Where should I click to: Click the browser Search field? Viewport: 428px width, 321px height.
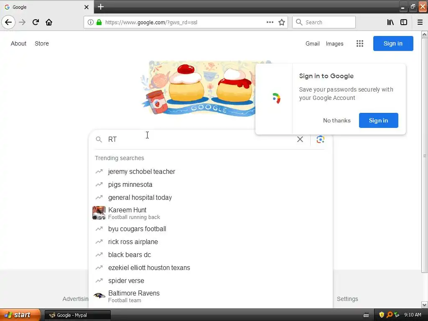point(324,22)
